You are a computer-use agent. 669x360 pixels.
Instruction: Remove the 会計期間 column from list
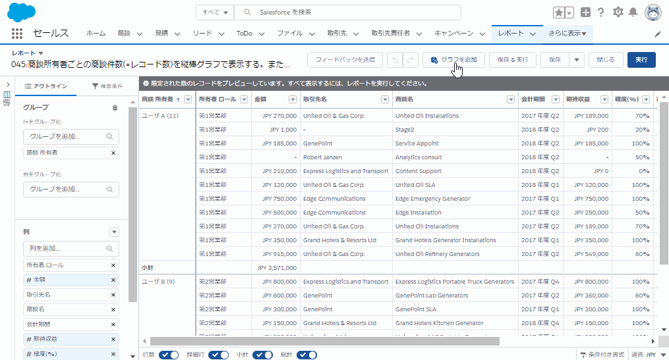click(x=113, y=324)
